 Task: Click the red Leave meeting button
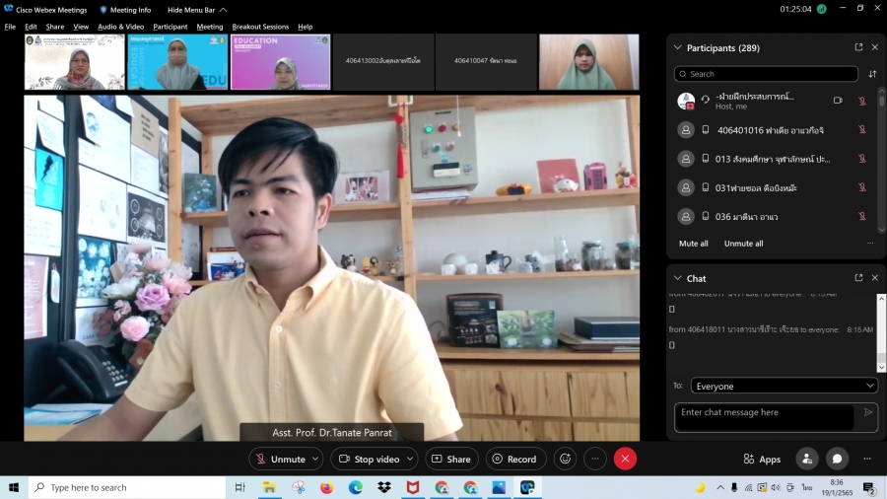pos(624,459)
